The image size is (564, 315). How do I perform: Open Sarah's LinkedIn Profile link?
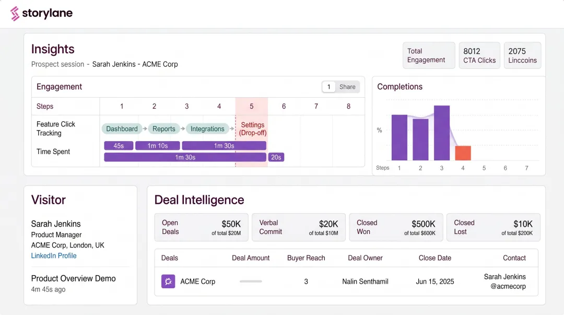pos(54,255)
